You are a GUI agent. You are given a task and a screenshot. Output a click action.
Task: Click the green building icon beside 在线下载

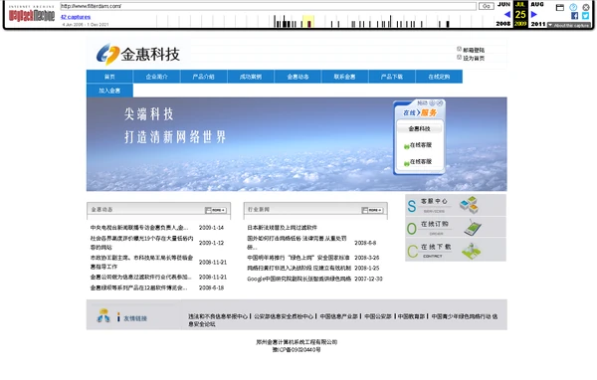472,251
